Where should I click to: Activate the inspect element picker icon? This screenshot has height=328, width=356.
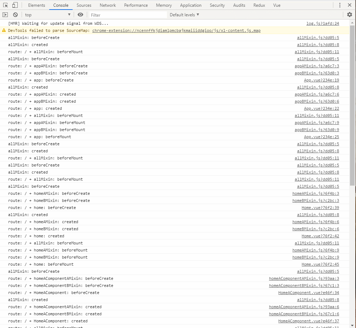pyautogui.click(x=5, y=5)
